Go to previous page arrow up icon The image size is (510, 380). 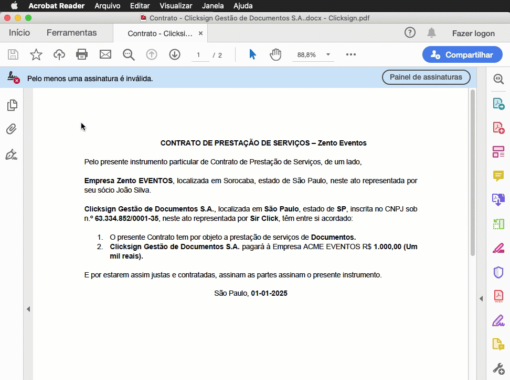(152, 54)
